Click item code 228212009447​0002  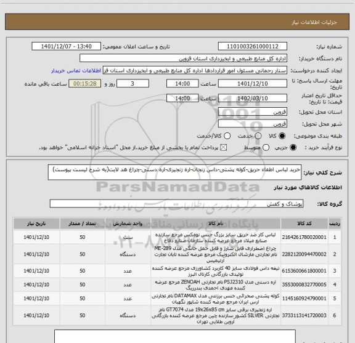click(x=304, y=254)
